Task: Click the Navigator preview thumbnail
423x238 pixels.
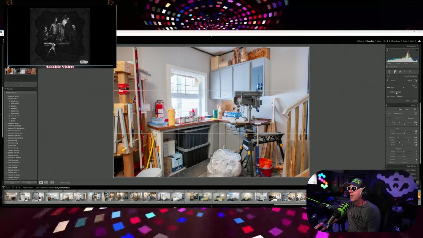Action: pos(21,71)
